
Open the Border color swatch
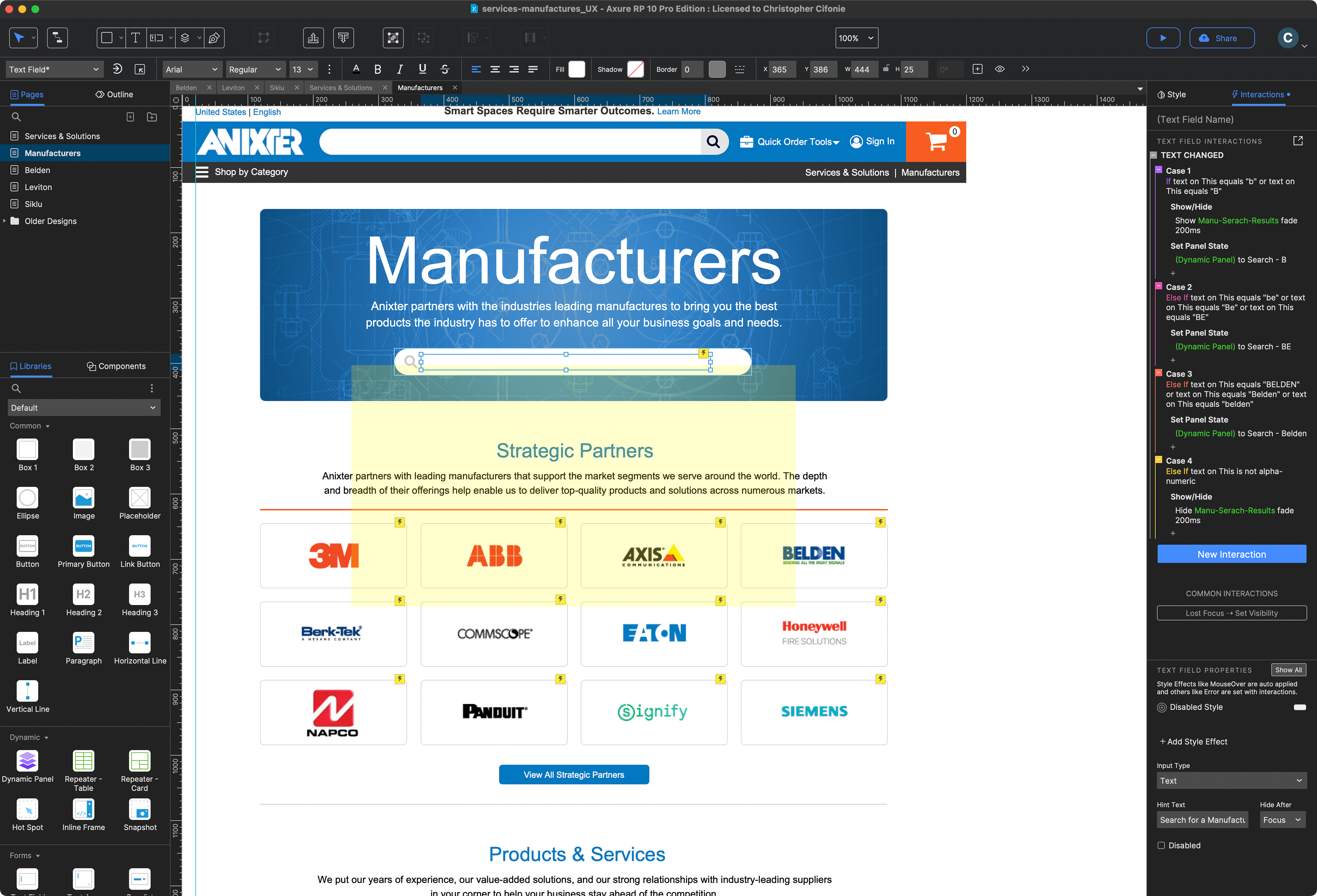point(717,69)
